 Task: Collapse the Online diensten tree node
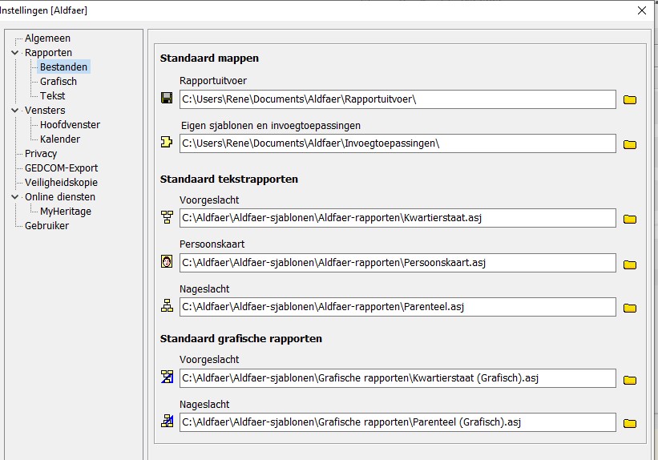(x=14, y=197)
